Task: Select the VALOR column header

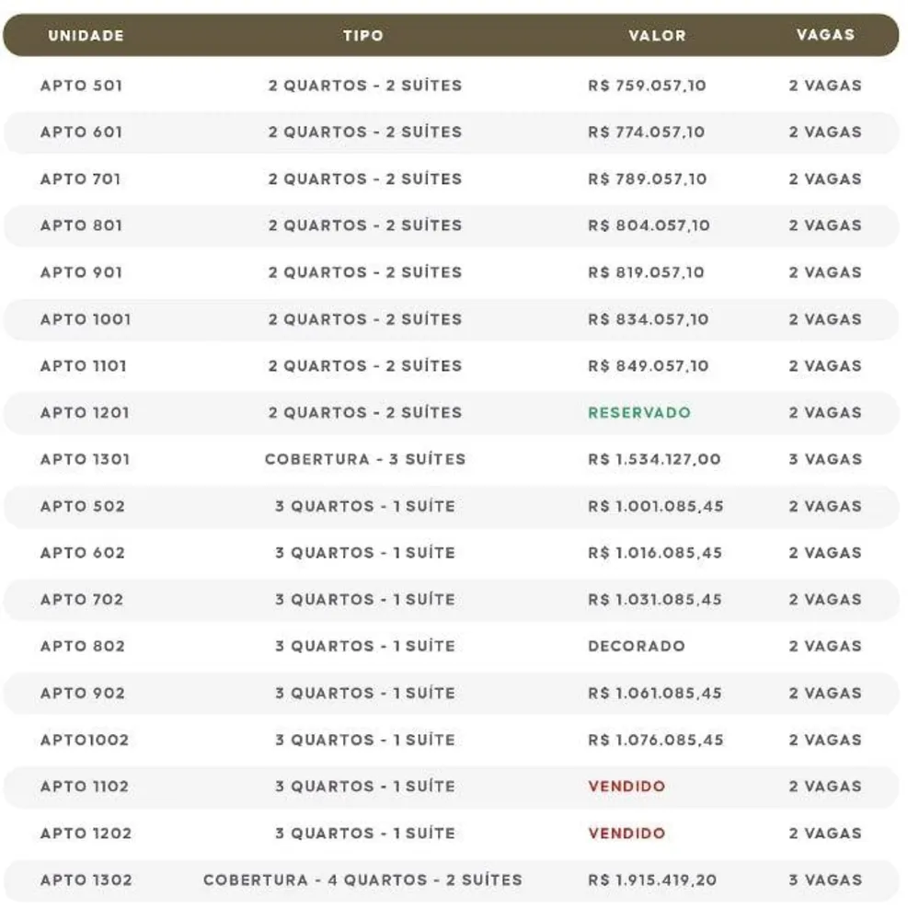Action: (x=657, y=36)
